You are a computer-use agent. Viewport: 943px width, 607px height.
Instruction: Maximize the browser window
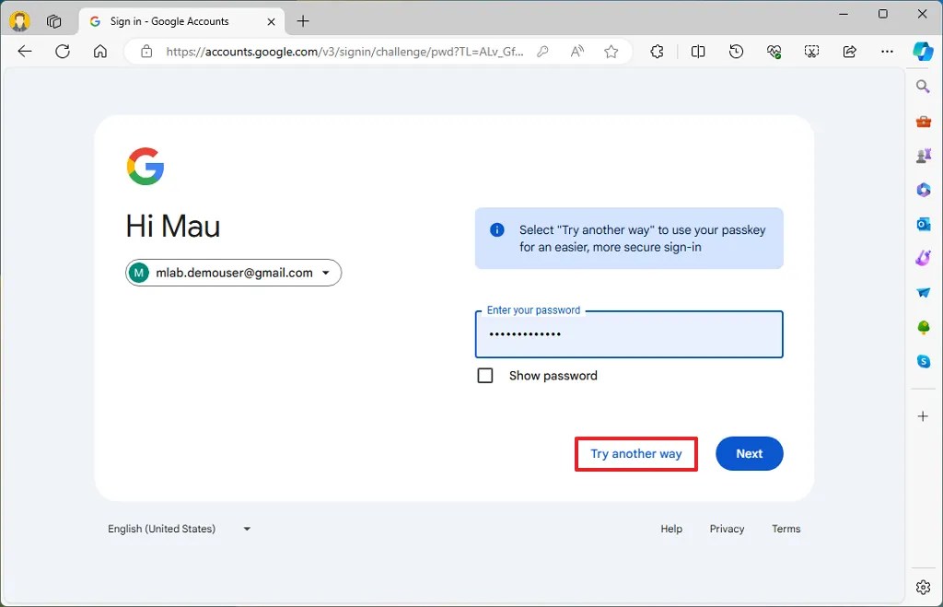(883, 14)
